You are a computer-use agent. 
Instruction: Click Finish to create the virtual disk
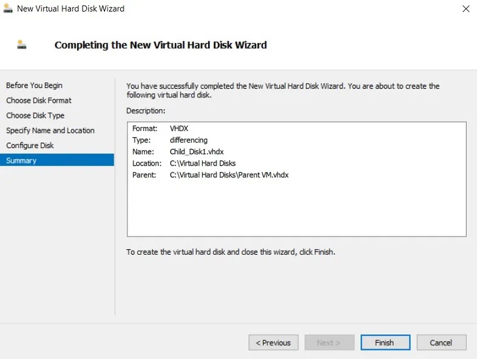pos(384,343)
